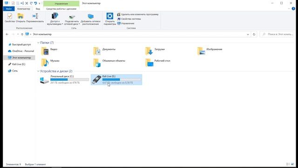This screenshot has width=298, height=168.
Task: Click the delete X in quick access toolbar
Action: (27, 3)
